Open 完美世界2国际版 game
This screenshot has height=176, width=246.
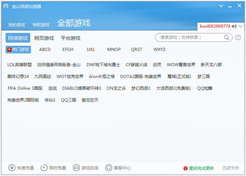click(23, 100)
